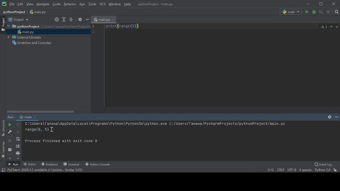Open Run panel settings gear

[x=329, y=117]
